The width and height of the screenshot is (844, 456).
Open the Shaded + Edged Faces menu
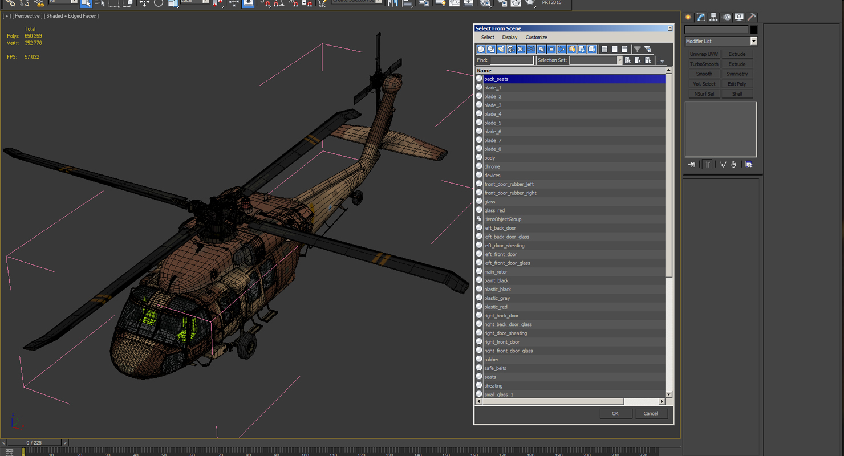71,16
